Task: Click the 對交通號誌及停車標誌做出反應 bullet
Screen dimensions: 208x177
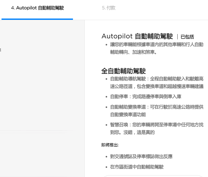Action: click(141, 156)
